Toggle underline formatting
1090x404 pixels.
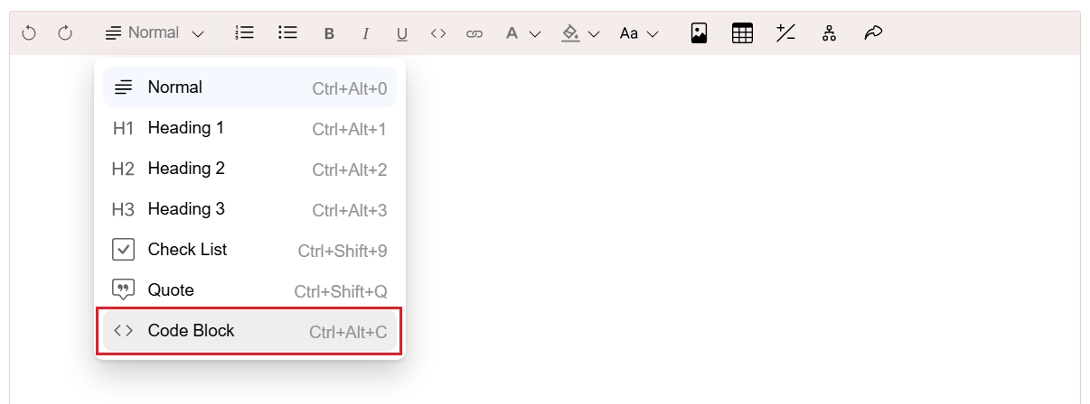pyautogui.click(x=402, y=33)
